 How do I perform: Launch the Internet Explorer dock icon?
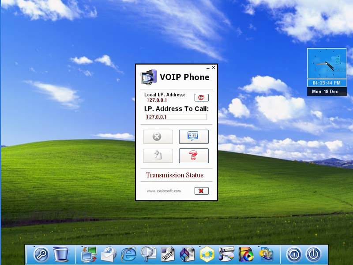pyautogui.click(x=128, y=254)
